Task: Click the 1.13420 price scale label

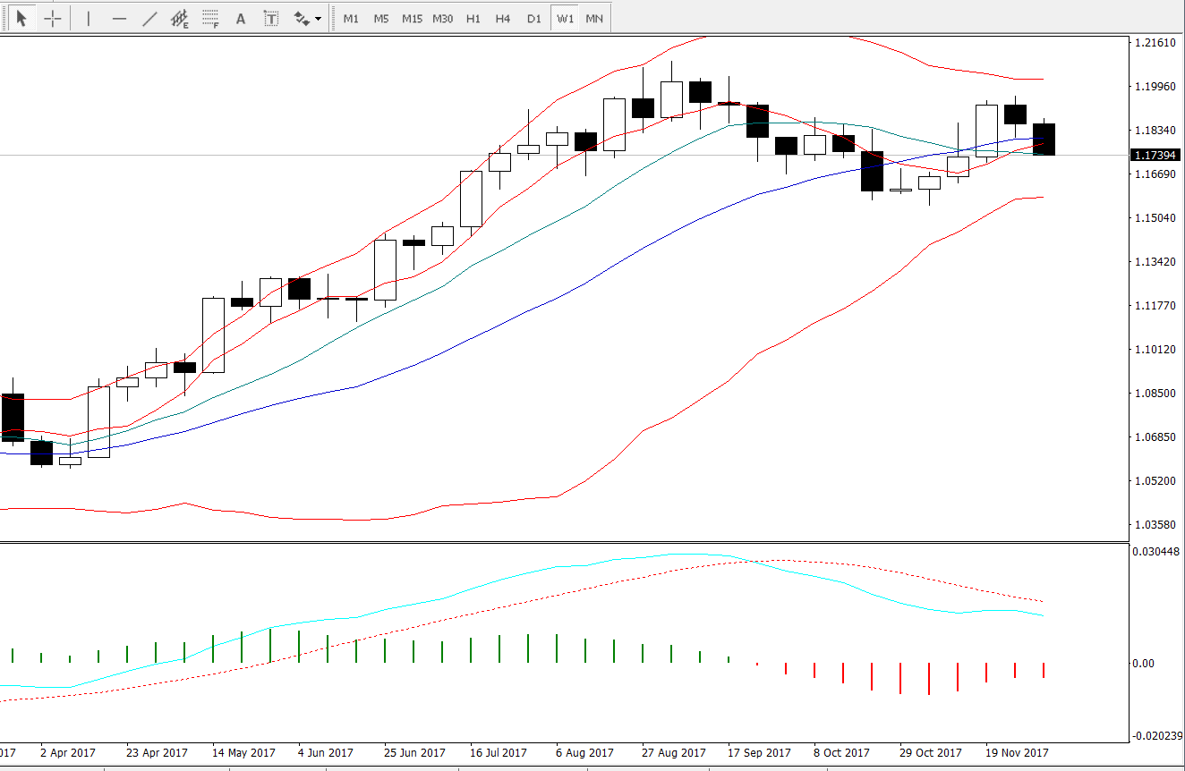Action: click(x=1155, y=261)
